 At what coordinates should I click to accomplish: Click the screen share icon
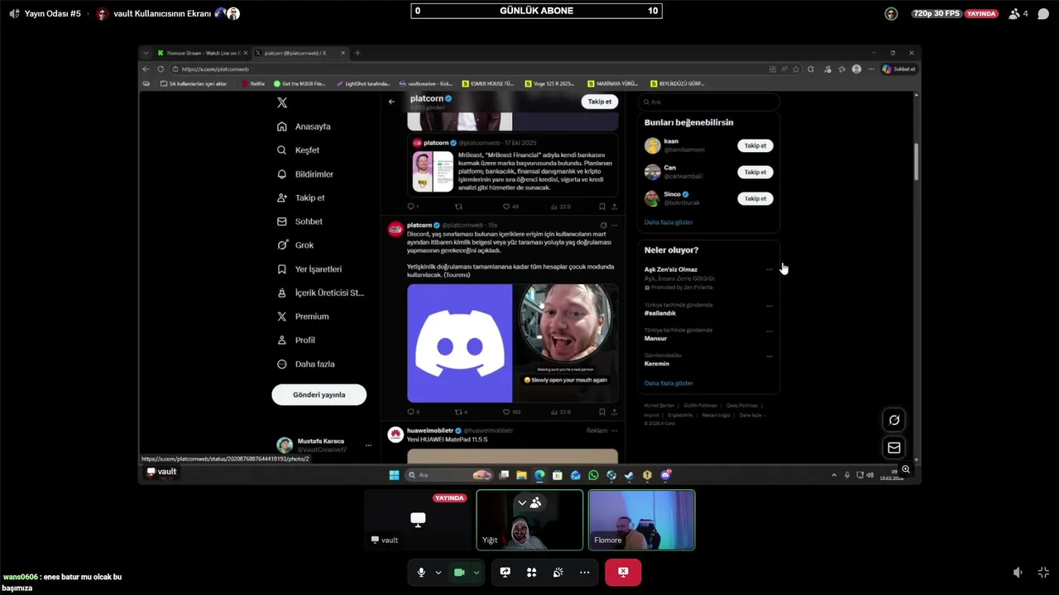[x=506, y=572]
